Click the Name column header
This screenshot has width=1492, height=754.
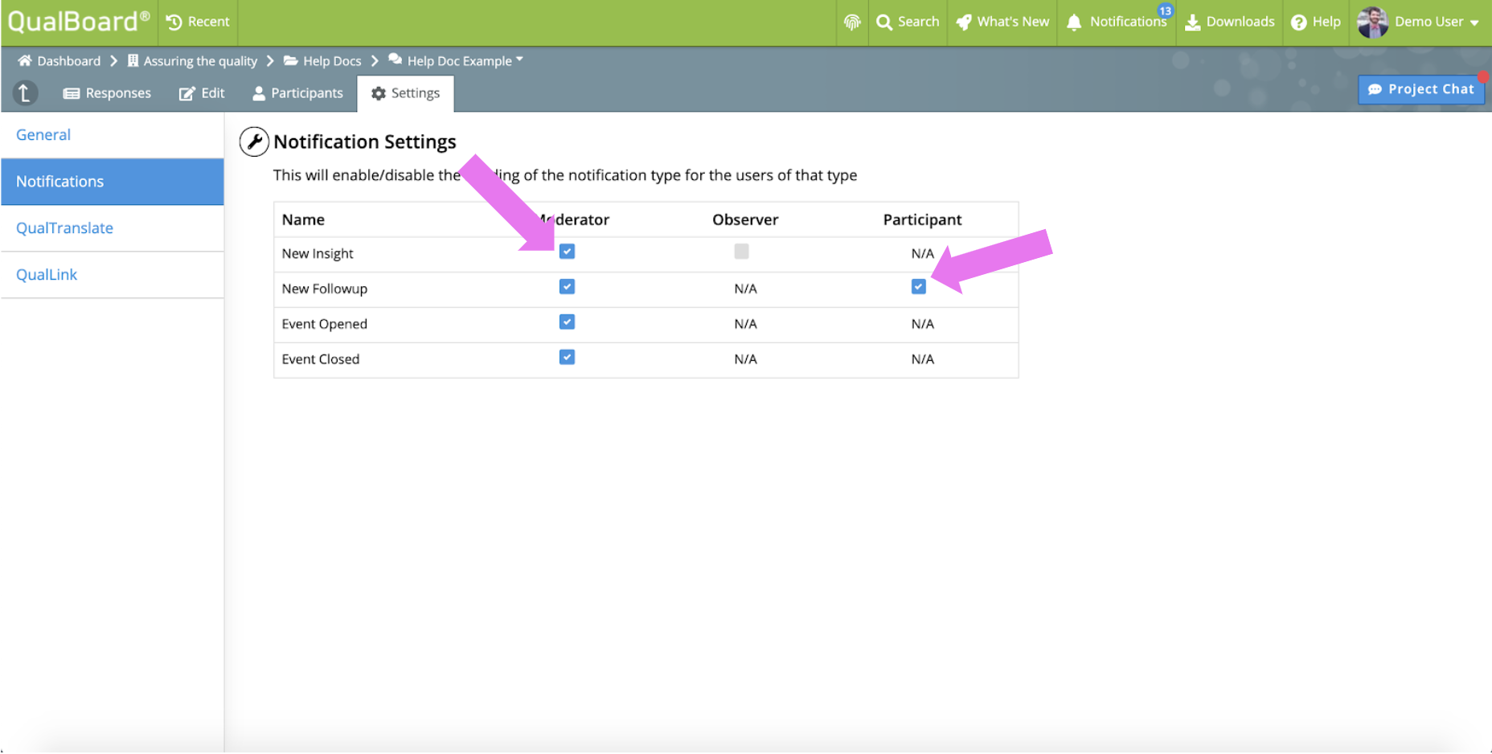coord(303,219)
